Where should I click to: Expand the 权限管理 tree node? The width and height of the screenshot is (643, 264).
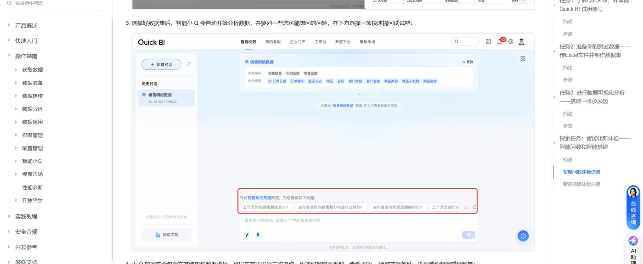pyautogui.click(x=17, y=135)
